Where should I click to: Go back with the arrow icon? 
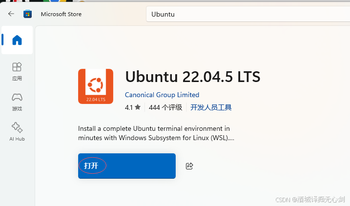click(x=11, y=14)
